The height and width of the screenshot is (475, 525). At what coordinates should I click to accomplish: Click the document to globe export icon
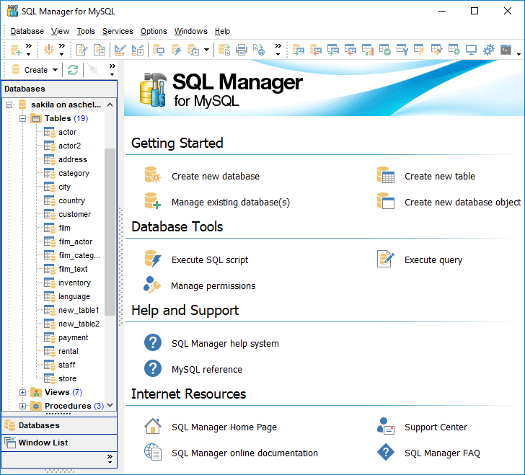click(x=259, y=50)
